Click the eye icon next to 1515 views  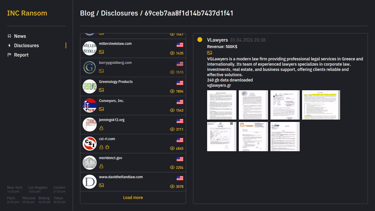tap(172, 72)
